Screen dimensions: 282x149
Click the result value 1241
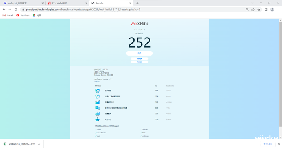coord(157,97)
